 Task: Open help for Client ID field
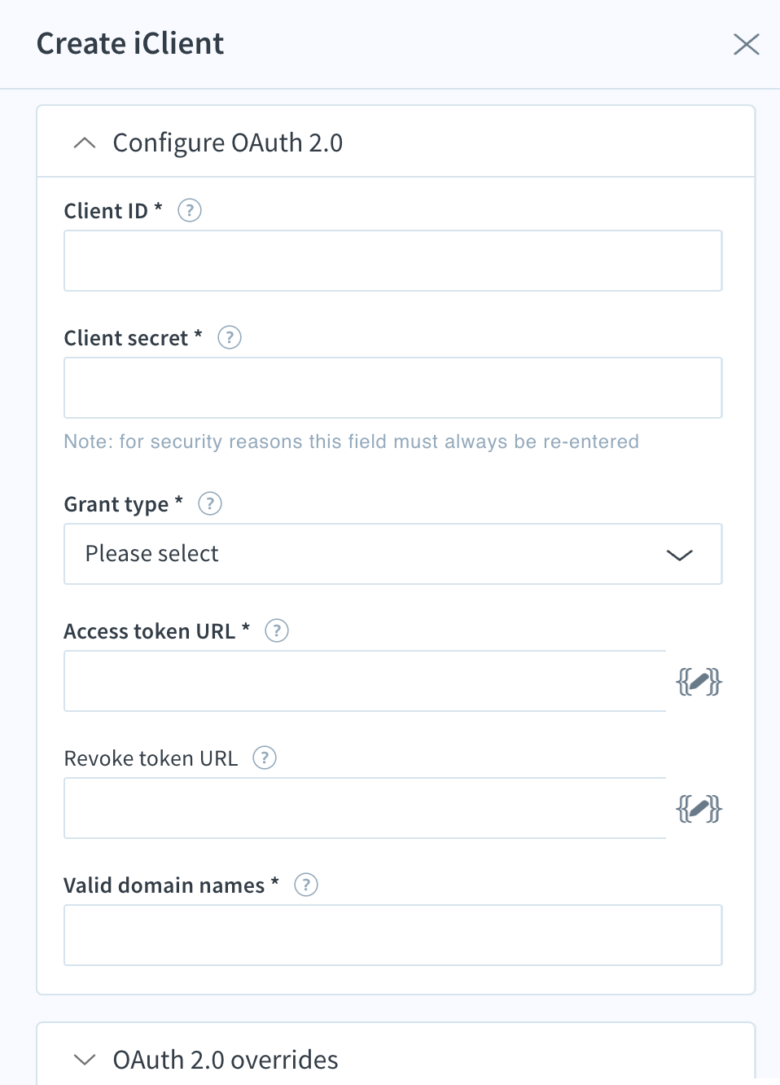pyautogui.click(x=190, y=211)
